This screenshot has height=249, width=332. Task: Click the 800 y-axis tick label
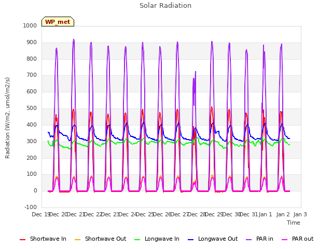point(31,59)
